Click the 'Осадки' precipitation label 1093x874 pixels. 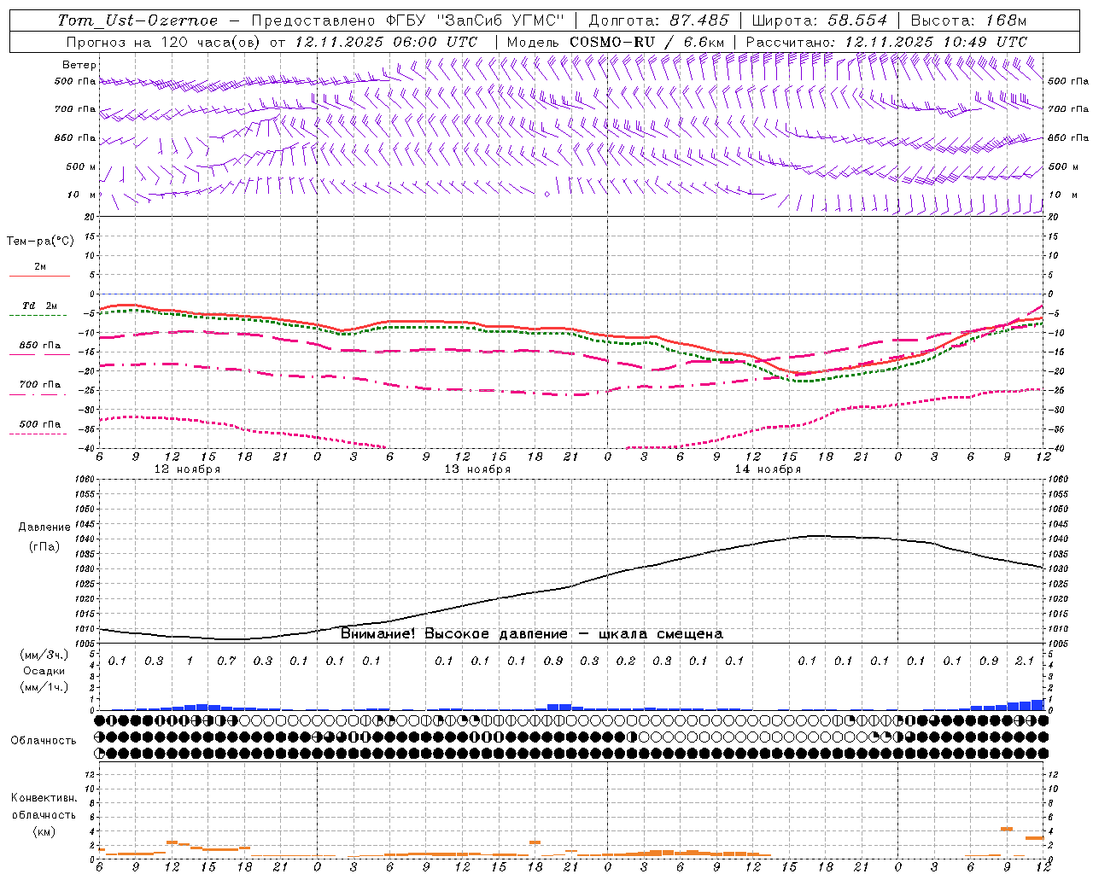click(44, 671)
